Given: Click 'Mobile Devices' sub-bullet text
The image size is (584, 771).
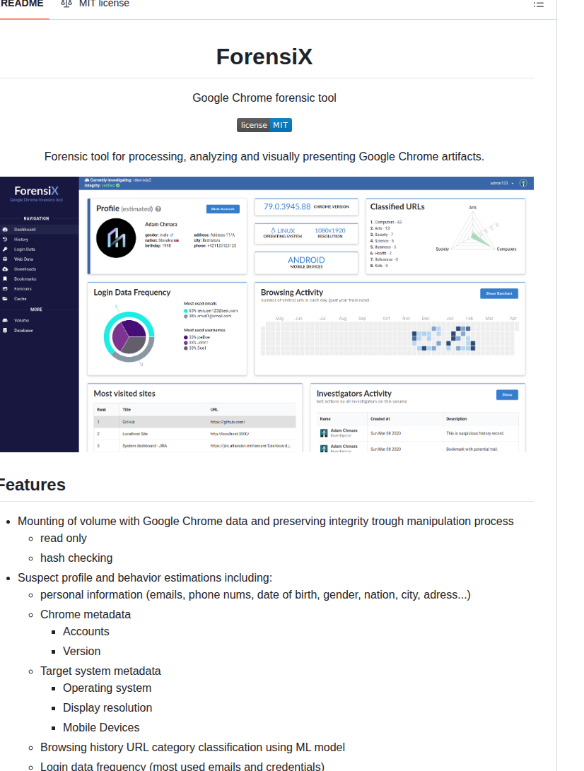Looking at the screenshot, I should (x=101, y=727).
